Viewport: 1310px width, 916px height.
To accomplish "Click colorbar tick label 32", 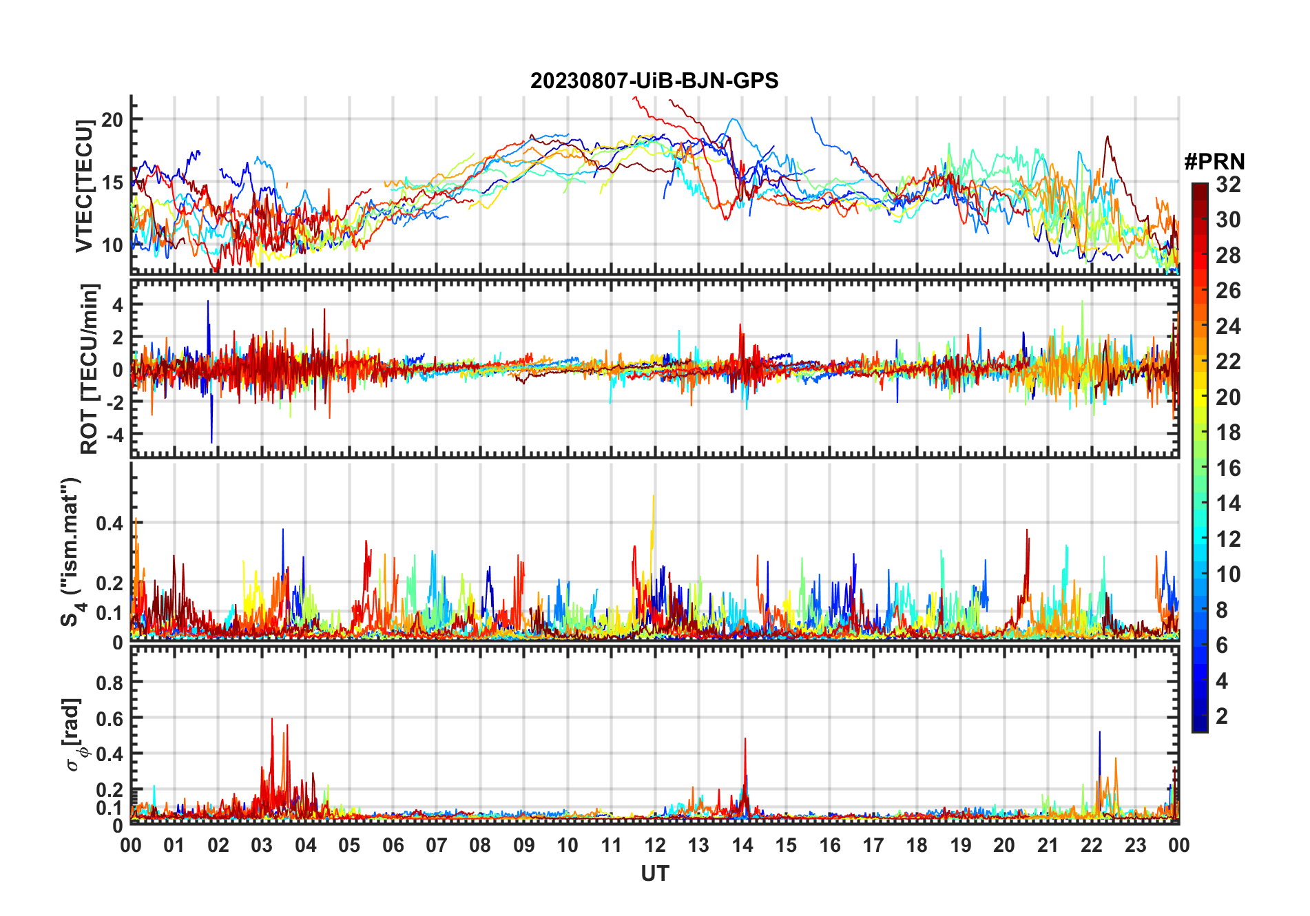I will pyautogui.click(x=1228, y=185).
